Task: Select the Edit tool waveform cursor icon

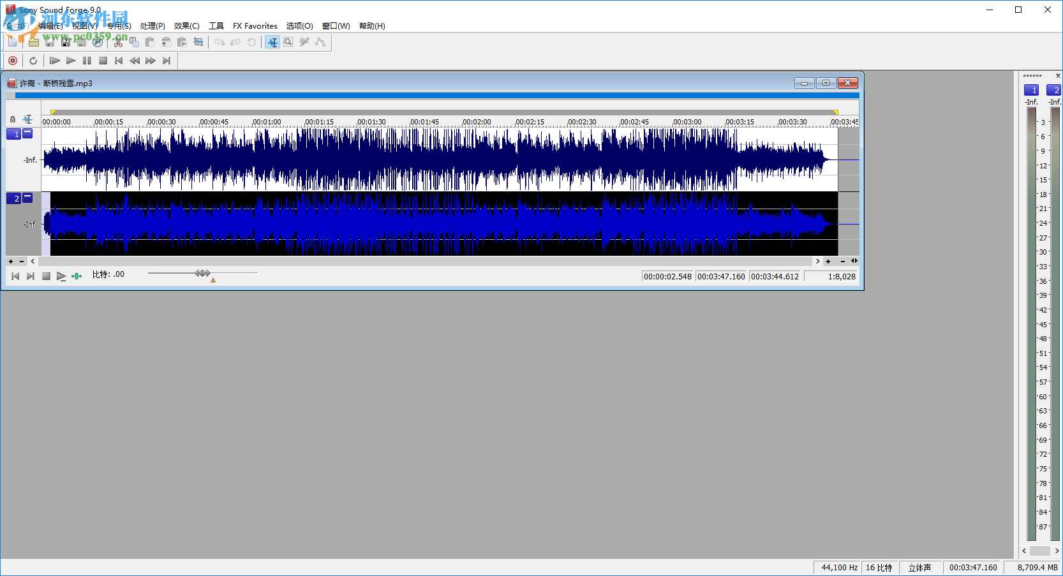Action: 272,42
